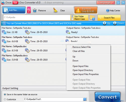Click Output Name Softpedia Test.doc text
The image size is (126, 102).
[82, 37]
